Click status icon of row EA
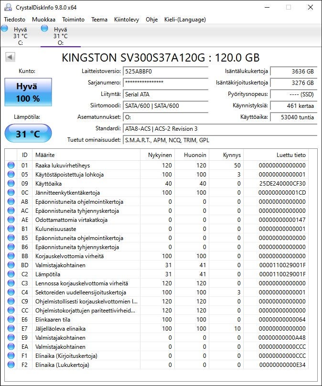The image size is (322, 386). (x=11, y=346)
